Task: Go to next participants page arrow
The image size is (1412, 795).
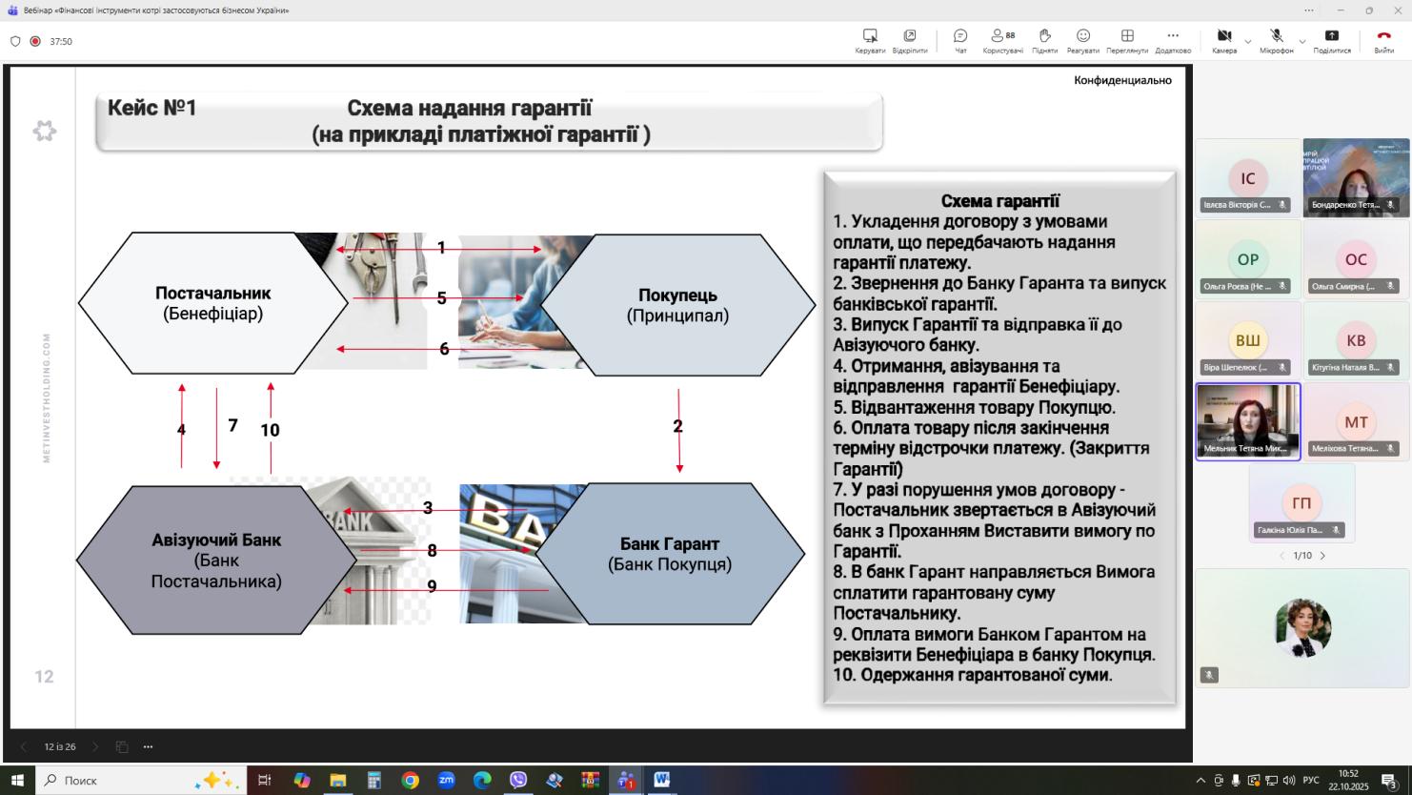Action: (1322, 556)
